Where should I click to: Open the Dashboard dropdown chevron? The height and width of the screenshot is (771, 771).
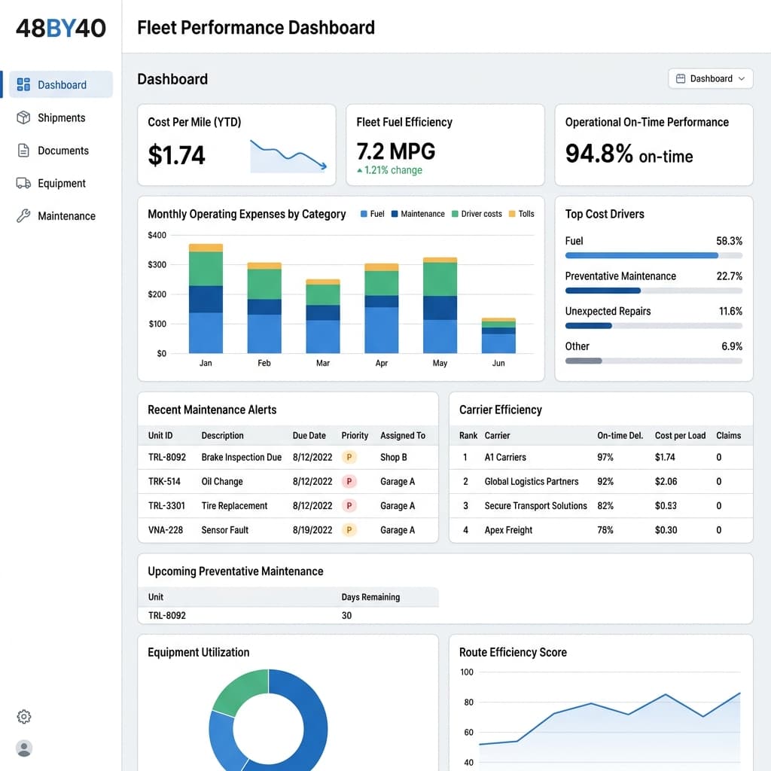[x=742, y=78]
